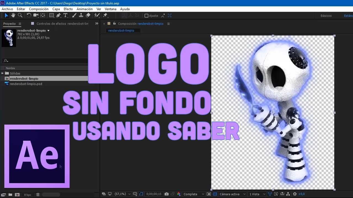Expand the Sólidas folder

2,73
